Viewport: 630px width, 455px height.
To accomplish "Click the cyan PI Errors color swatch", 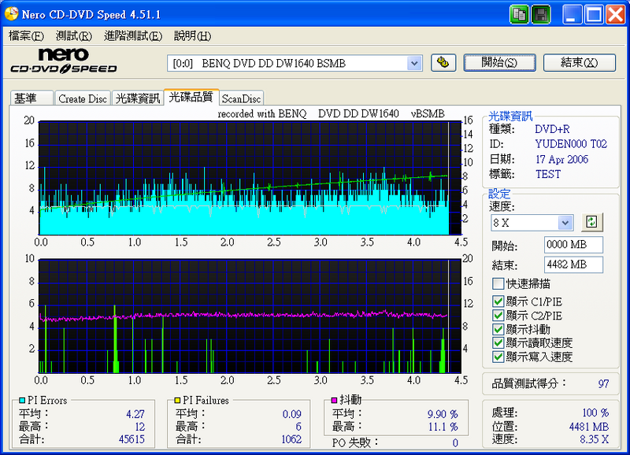I will [x=22, y=401].
